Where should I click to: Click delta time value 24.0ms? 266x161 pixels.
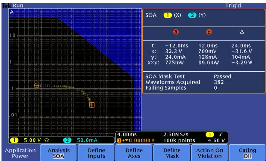241,46
